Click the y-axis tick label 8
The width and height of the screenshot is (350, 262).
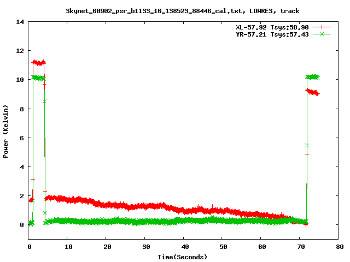coord(22,109)
